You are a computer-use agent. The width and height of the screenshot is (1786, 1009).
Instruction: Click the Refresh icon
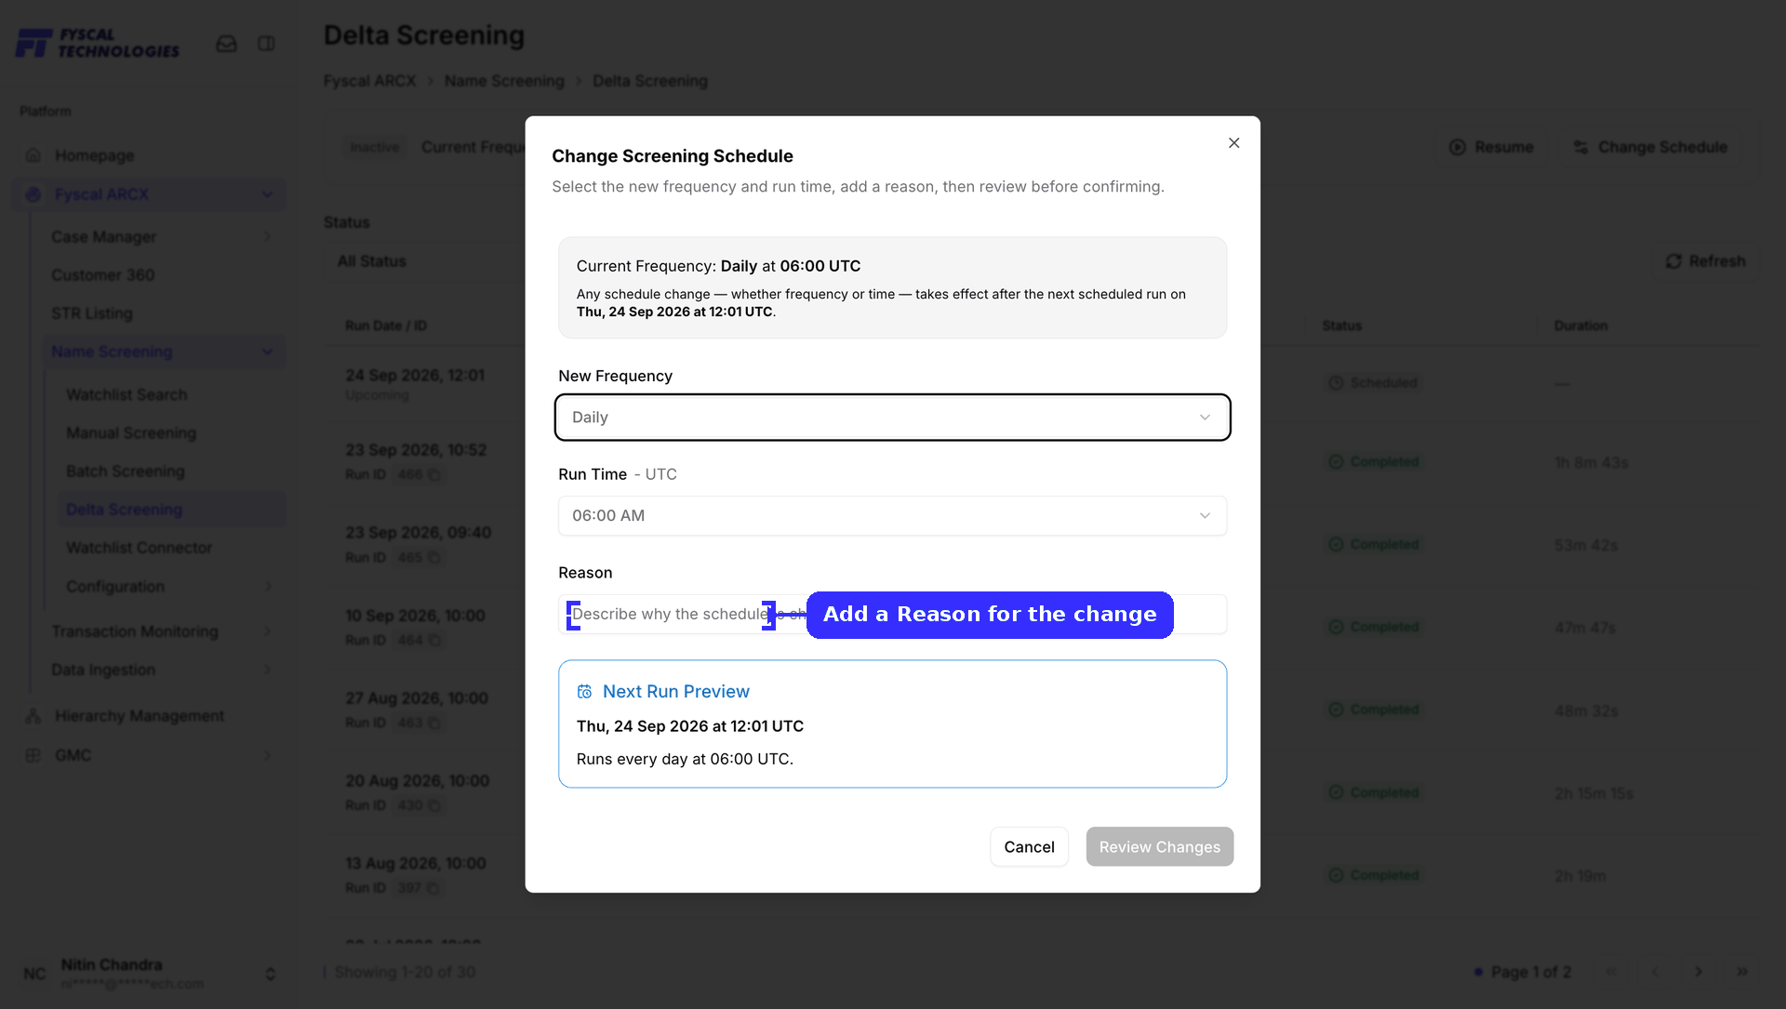[1673, 261]
